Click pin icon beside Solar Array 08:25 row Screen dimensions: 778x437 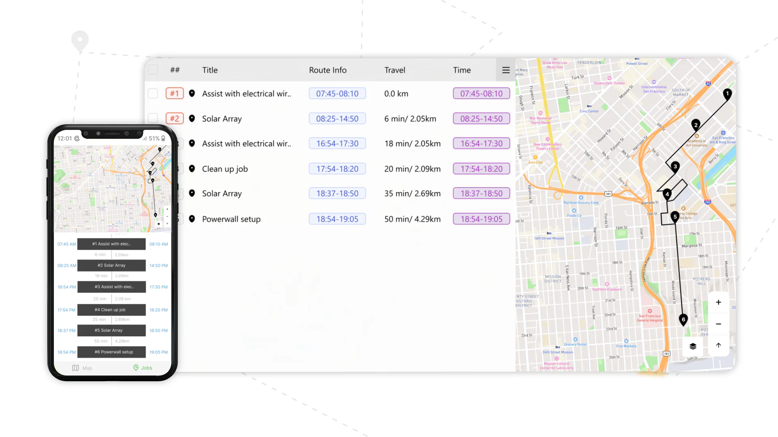point(192,118)
